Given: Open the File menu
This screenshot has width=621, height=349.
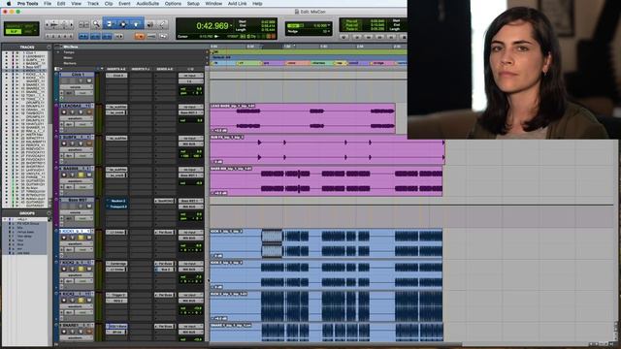Looking at the screenshot, I should tap(48, 4).
